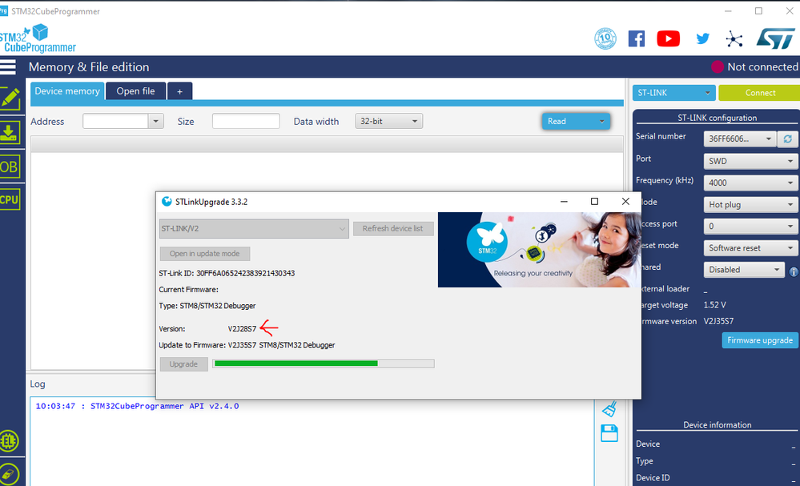Open the hamburger menu
This screenshot has width=800, height=486.
click(8, 66)
